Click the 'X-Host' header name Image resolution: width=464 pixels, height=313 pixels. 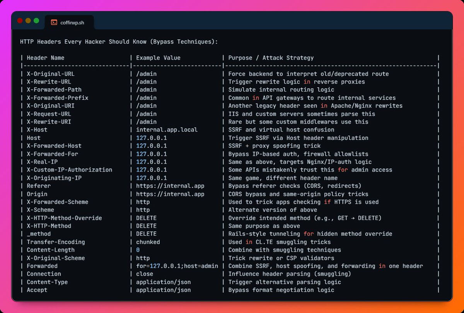(37, 130)
